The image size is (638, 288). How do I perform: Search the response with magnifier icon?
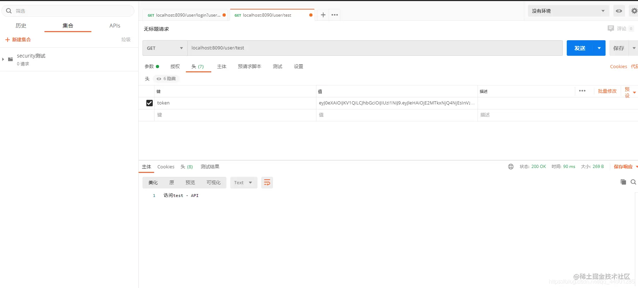[x=633, y=182]
